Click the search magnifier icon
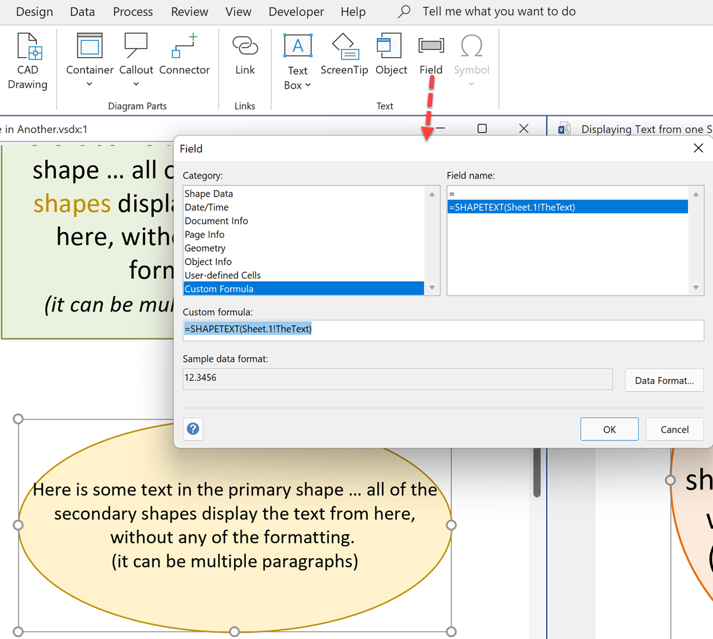The image size is (713, 639). click(x=403, y=11)
